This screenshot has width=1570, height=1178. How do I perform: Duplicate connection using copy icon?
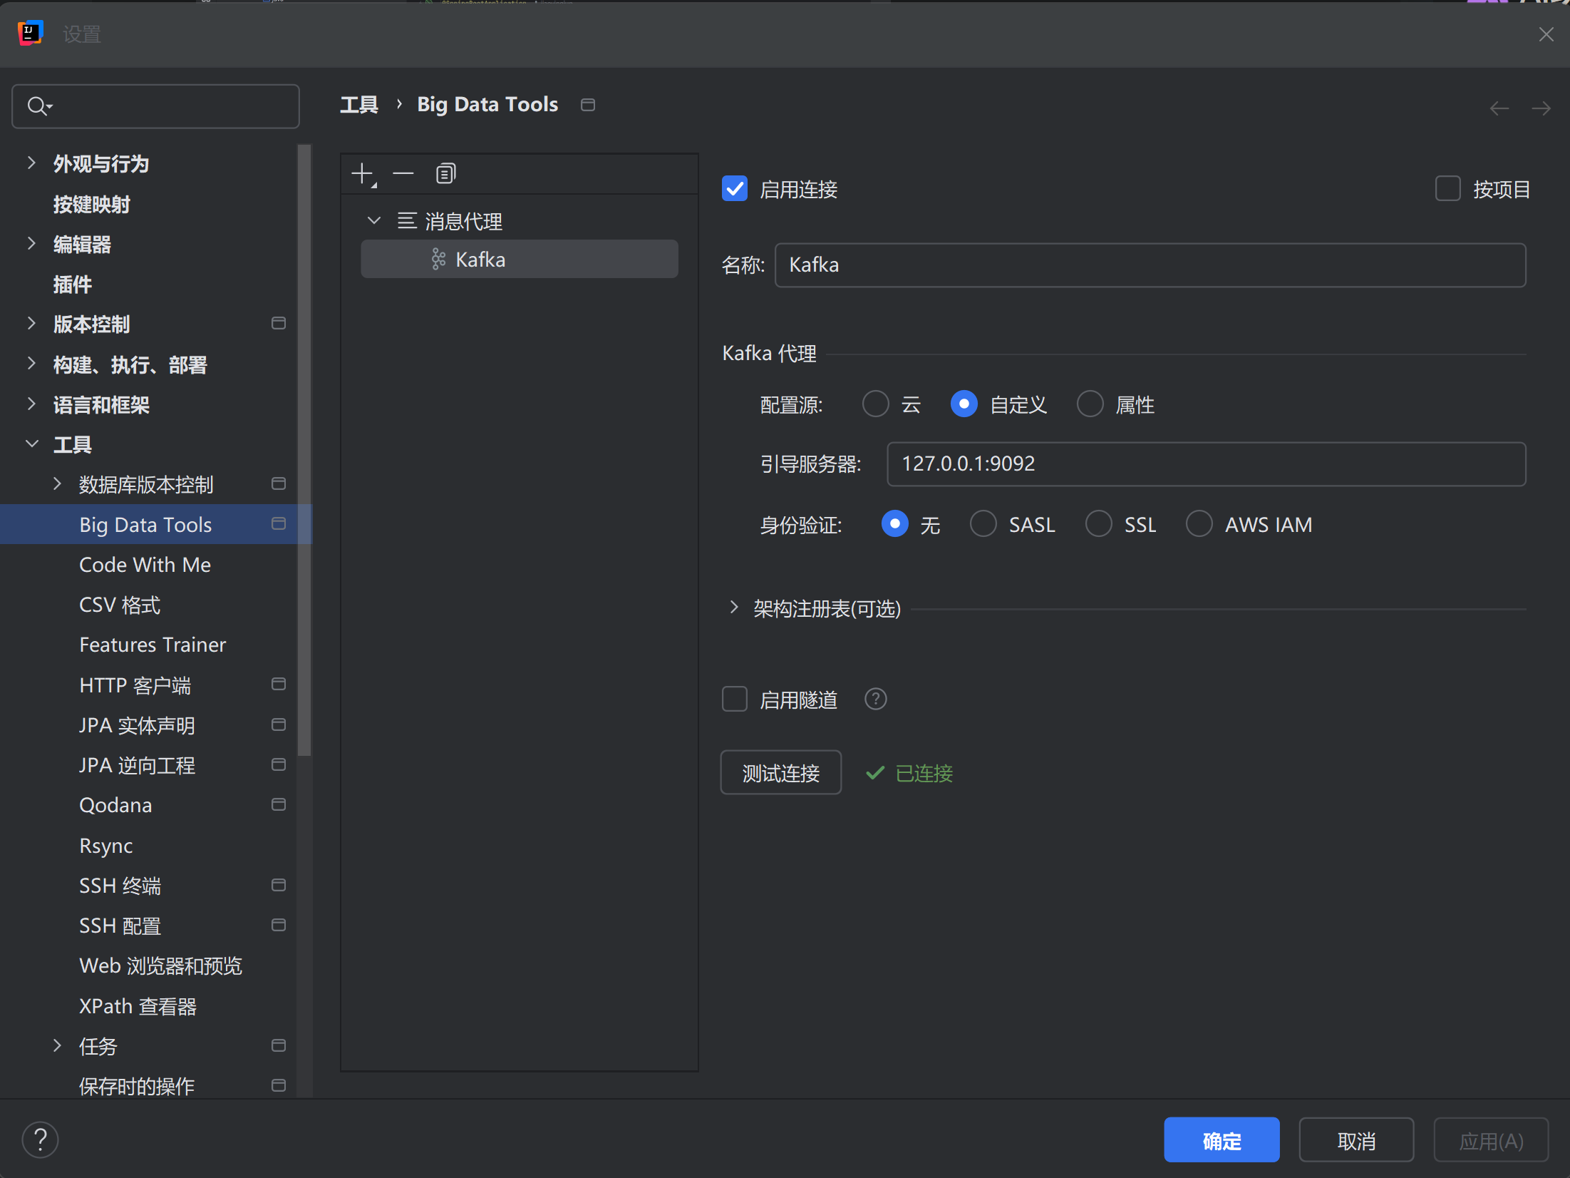tap(445, 173)
